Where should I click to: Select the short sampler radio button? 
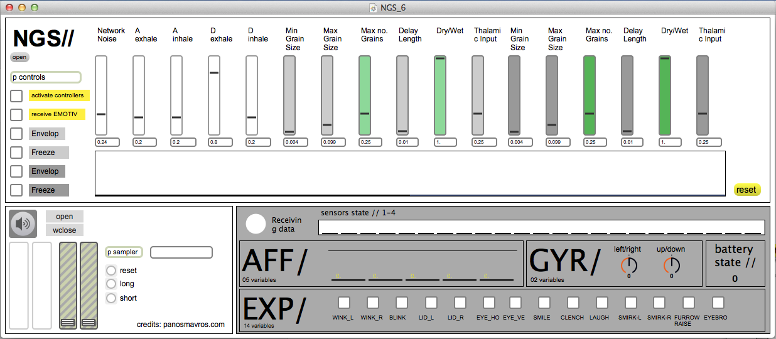[111, 298]
